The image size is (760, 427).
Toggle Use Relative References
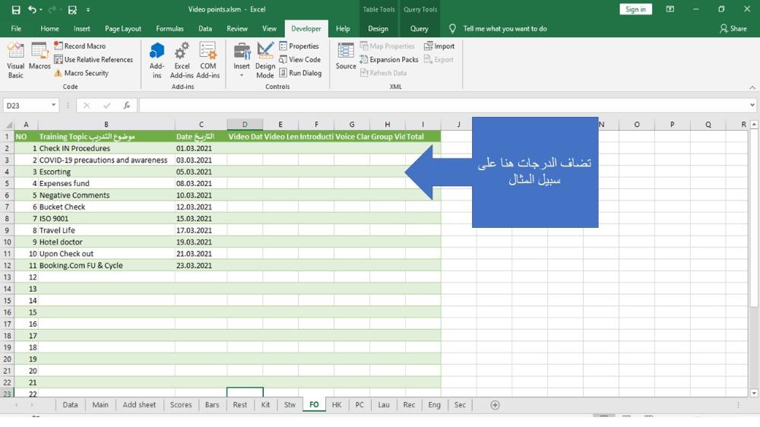pyautogui.click(x=93, y=59)
